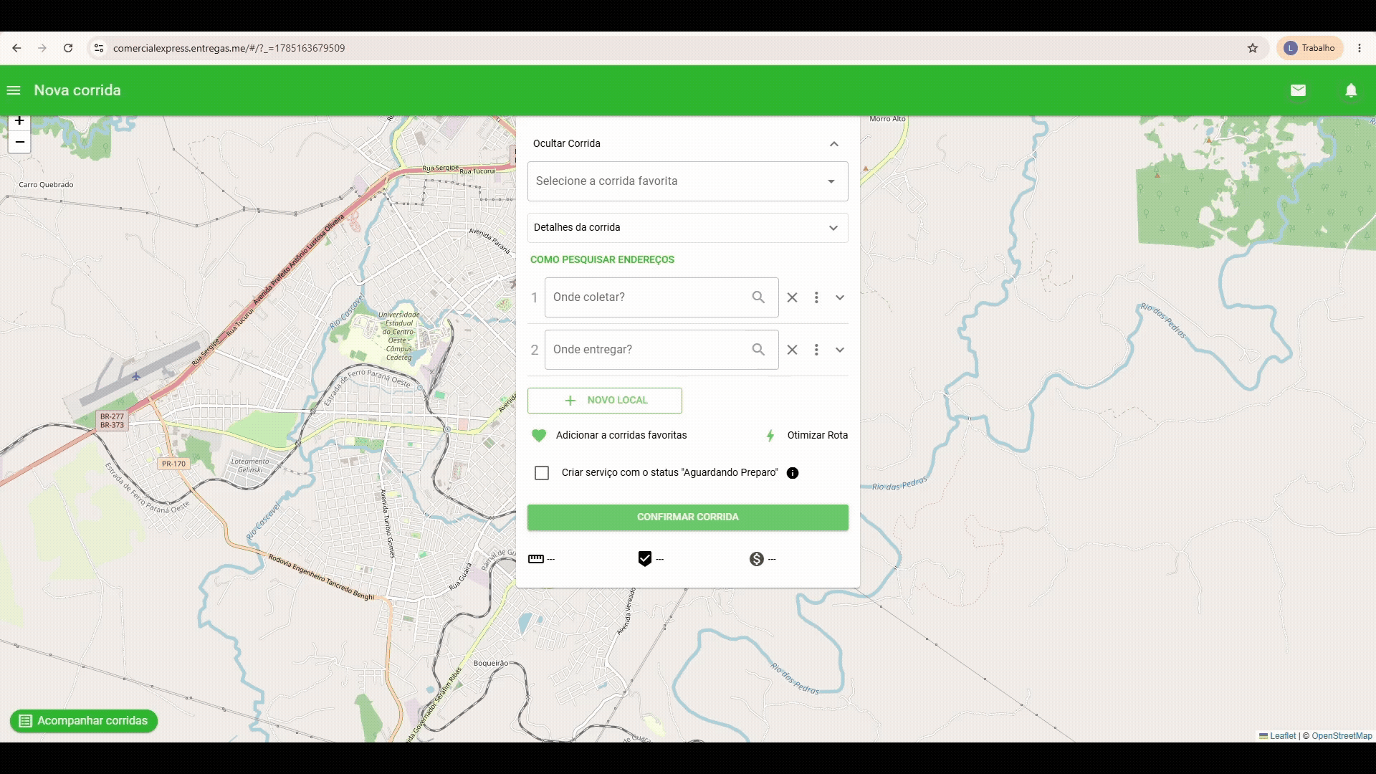Open the three-dot options for delivery stop 2
Screen dimensions: 1376x774
(816, 350)
